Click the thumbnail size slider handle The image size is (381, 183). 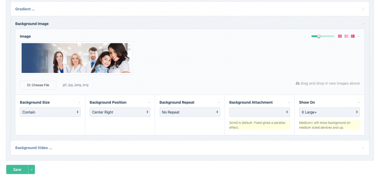click(319, 36)
